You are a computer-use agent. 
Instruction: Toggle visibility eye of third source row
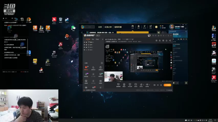[84, 47]
